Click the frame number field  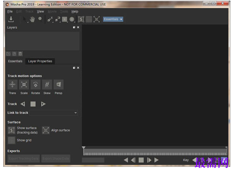[93, 160]
